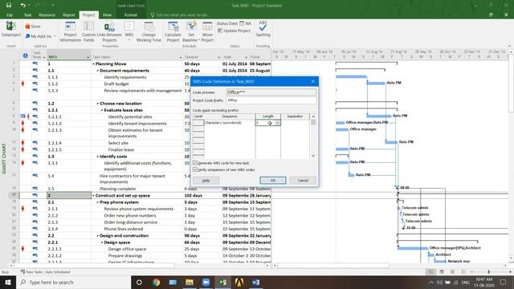Screen dimensions: 514x289
Task: Open the Length dropdown in the code mask
Action: pos(277,123)
